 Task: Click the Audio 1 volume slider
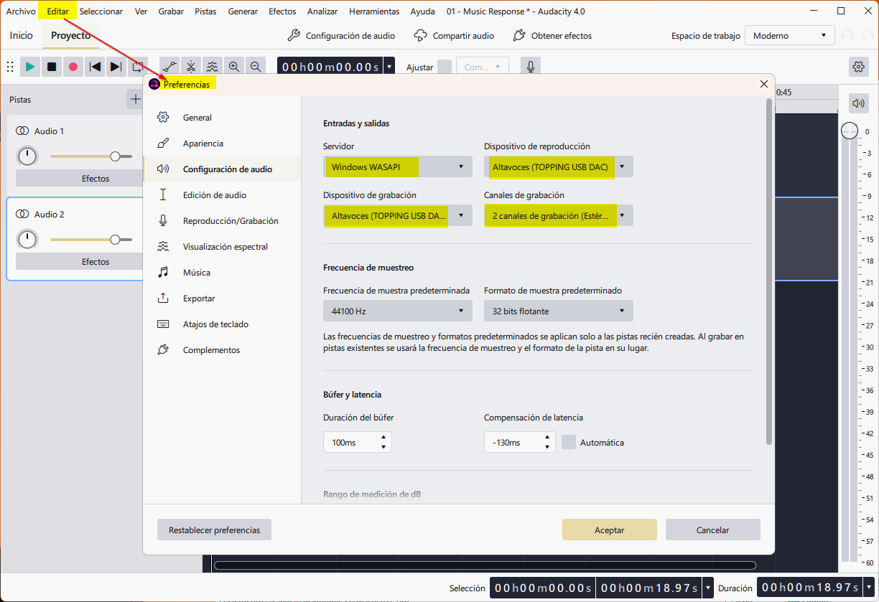[91, 156]
